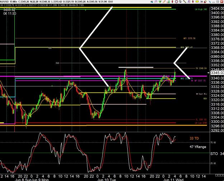Open the green bar chart icon
This screenshot has width=224, height=181.
pyautogui.click(x=168, y=2)
